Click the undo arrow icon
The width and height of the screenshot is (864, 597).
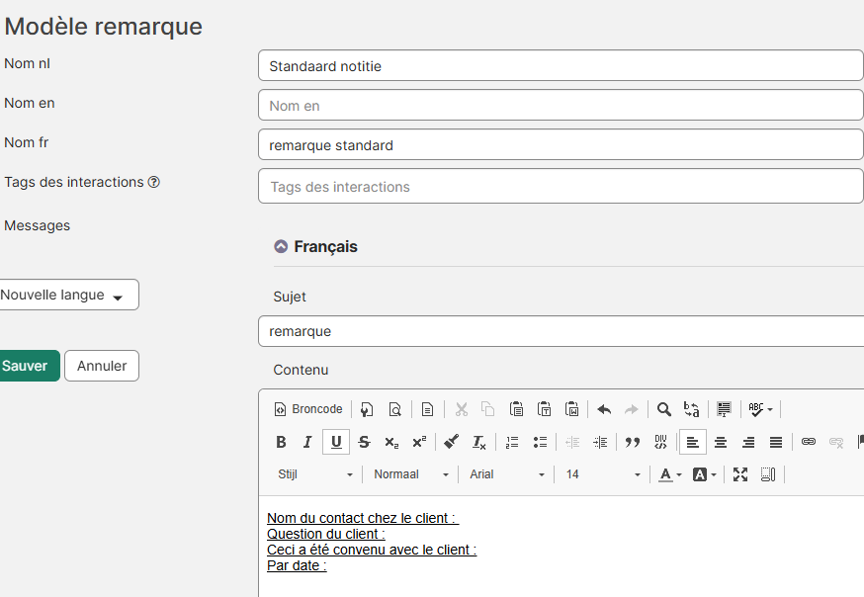(604, 409)
